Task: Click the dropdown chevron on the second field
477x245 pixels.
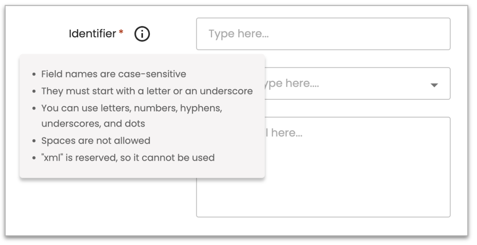Action: pos(434,85)
